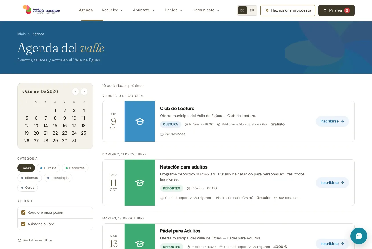Click the location pin beside Biblioteca Municipal de Olaz

tap(219, 124)
